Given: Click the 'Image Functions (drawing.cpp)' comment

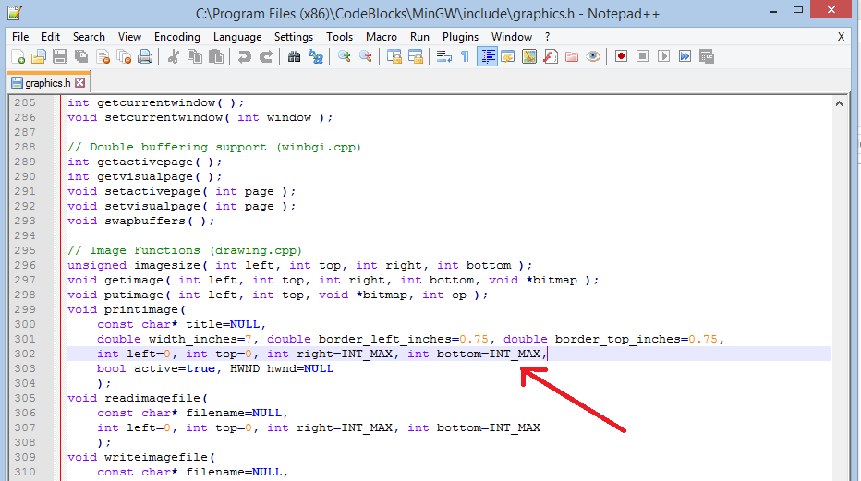Looking at the screenshot, I should click(x=185, y=250).
